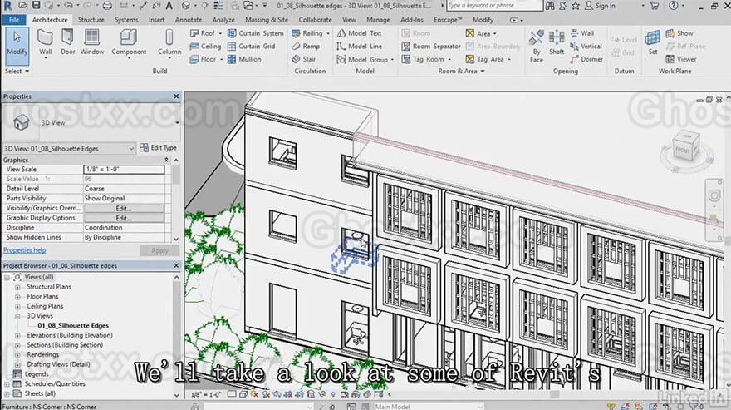
Task: Click the View Scale value field
Action: (x=124, y=169)
